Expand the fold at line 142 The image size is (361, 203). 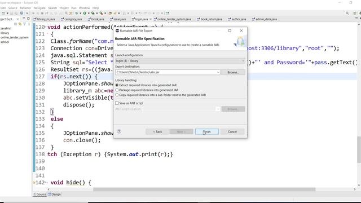[46, 183]
